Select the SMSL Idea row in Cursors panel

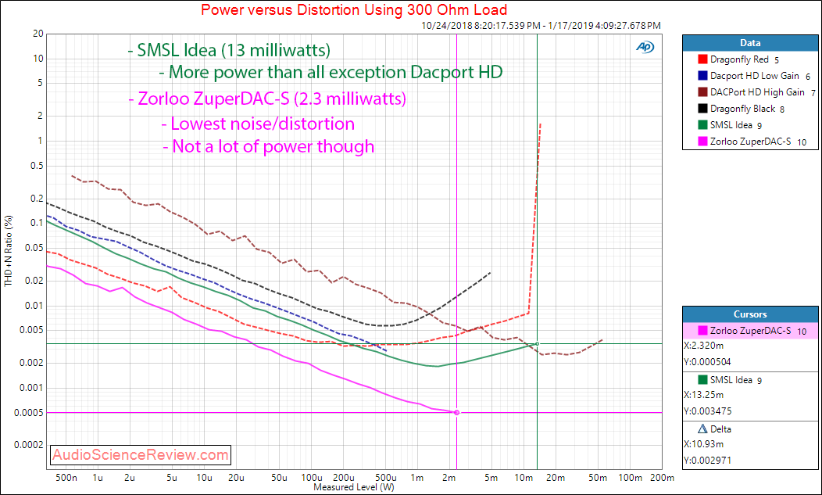(750, 379)
